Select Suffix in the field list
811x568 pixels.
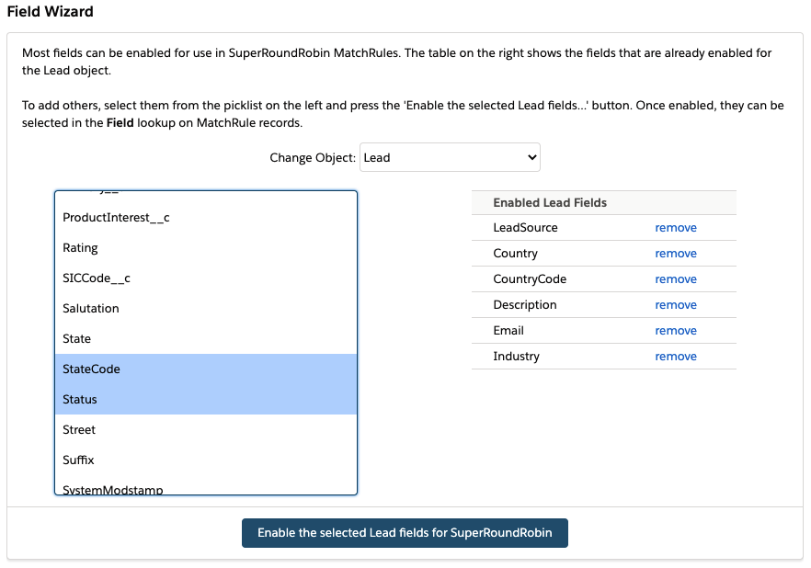click(x=206, y=460)
